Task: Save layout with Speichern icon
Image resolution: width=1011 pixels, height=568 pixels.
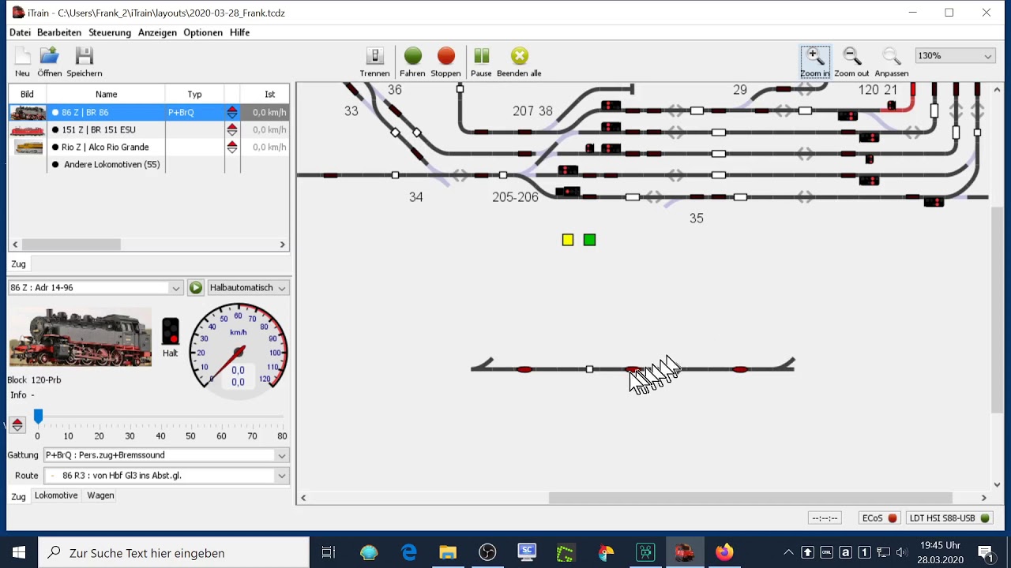Action: click(x=85, y=57)
